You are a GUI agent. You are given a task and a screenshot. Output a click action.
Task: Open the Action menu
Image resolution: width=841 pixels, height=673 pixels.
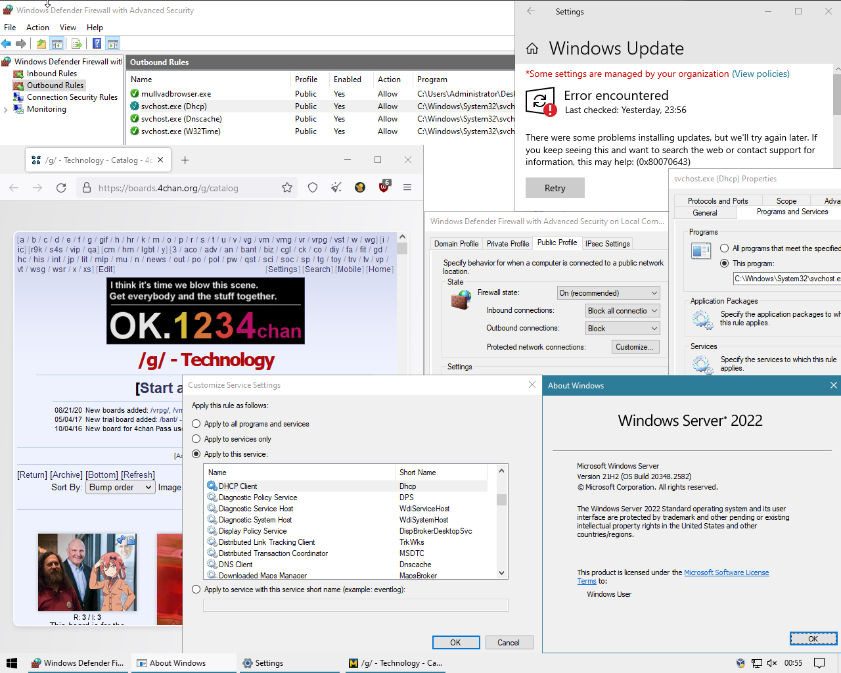point(37,28)
